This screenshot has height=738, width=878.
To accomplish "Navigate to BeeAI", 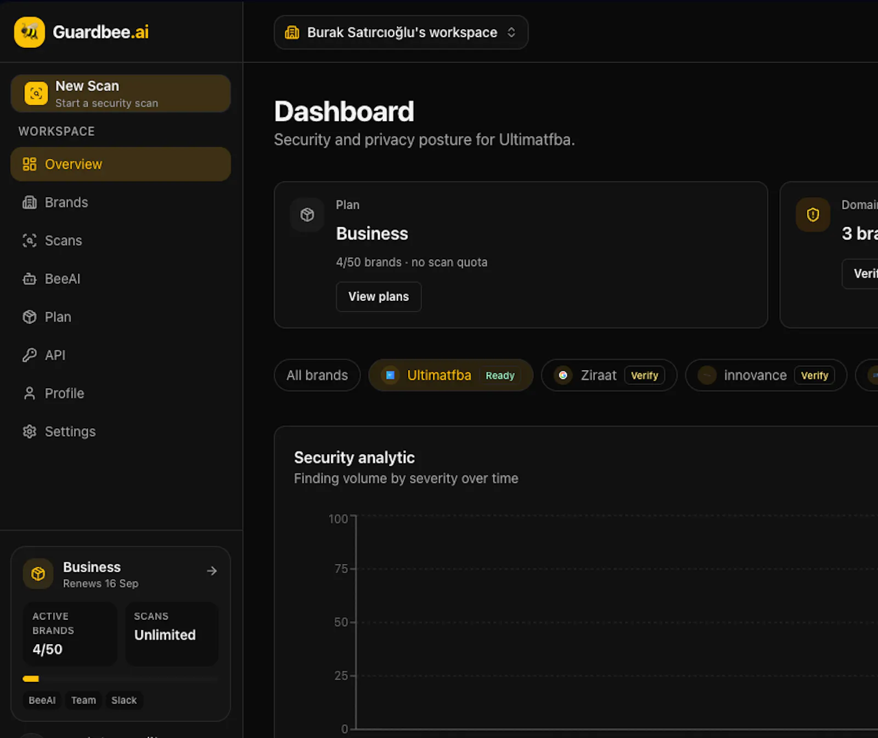I will 121,279.
